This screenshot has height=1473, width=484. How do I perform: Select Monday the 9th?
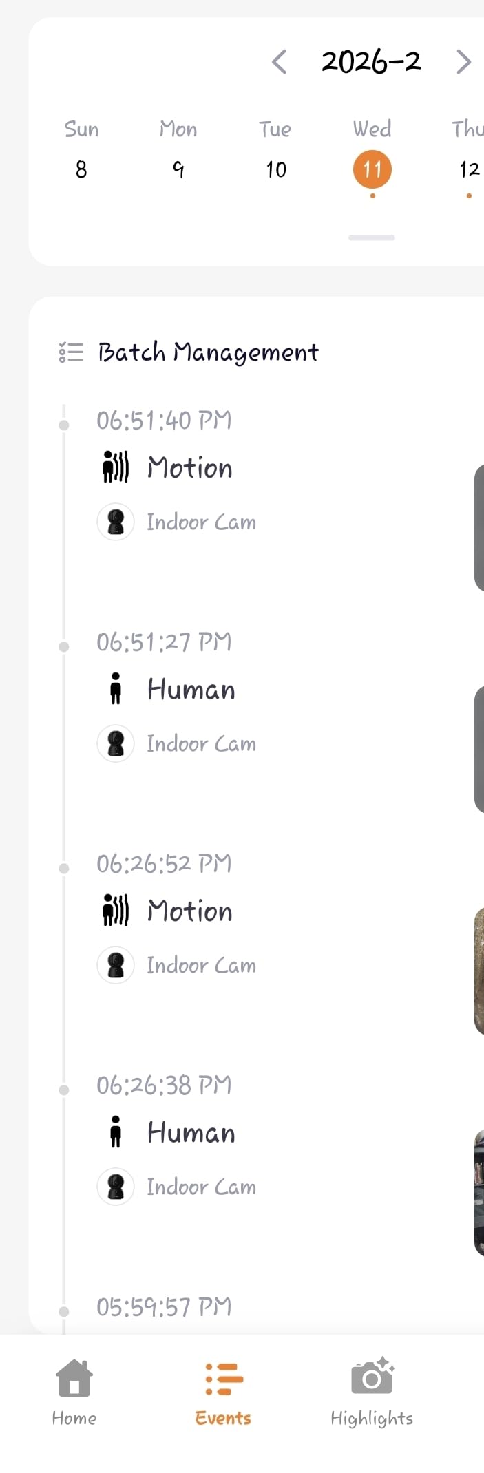point(178,169)
